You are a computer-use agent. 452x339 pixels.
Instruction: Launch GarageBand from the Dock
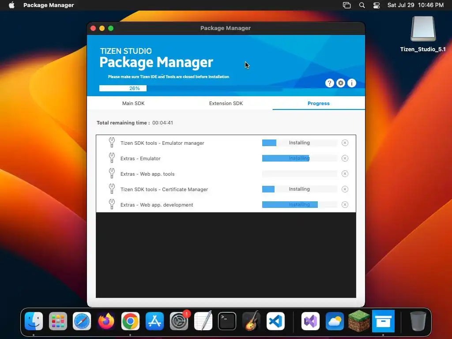(251, 321)
